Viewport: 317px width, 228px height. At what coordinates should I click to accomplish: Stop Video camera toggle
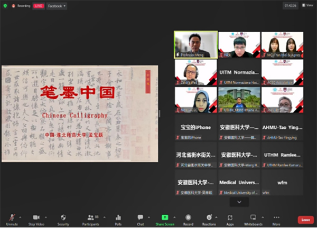(x=36, y=220)
